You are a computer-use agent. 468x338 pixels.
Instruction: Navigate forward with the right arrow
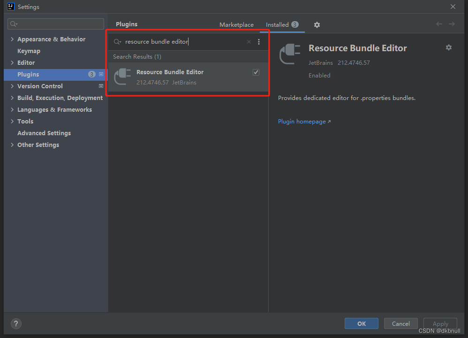click(x=452, y=24)
